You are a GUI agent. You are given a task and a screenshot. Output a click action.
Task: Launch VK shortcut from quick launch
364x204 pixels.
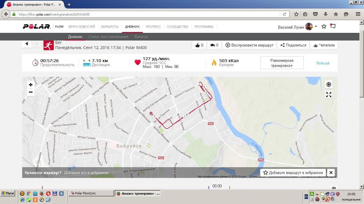tap(61, 194)
